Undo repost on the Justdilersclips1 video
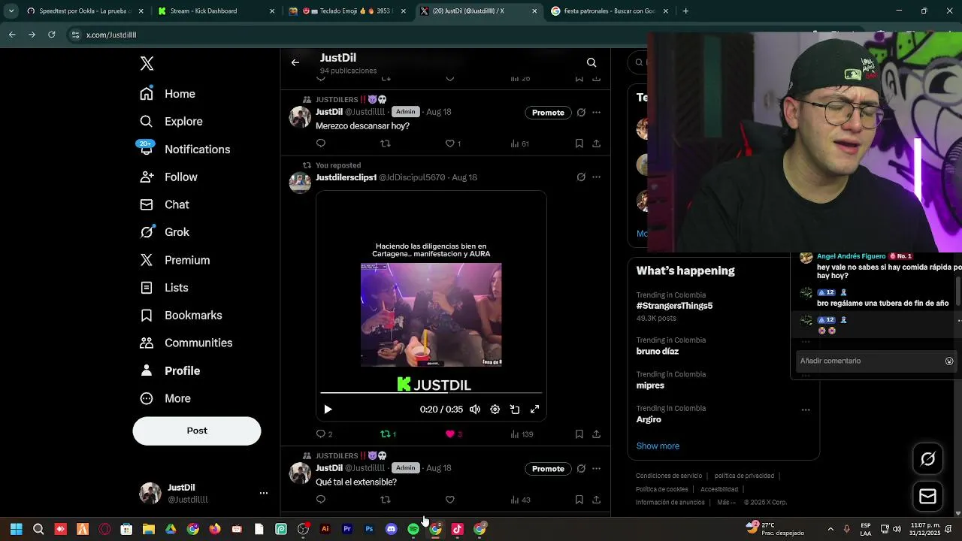The image size is (962, 541). tap(389, 434)
